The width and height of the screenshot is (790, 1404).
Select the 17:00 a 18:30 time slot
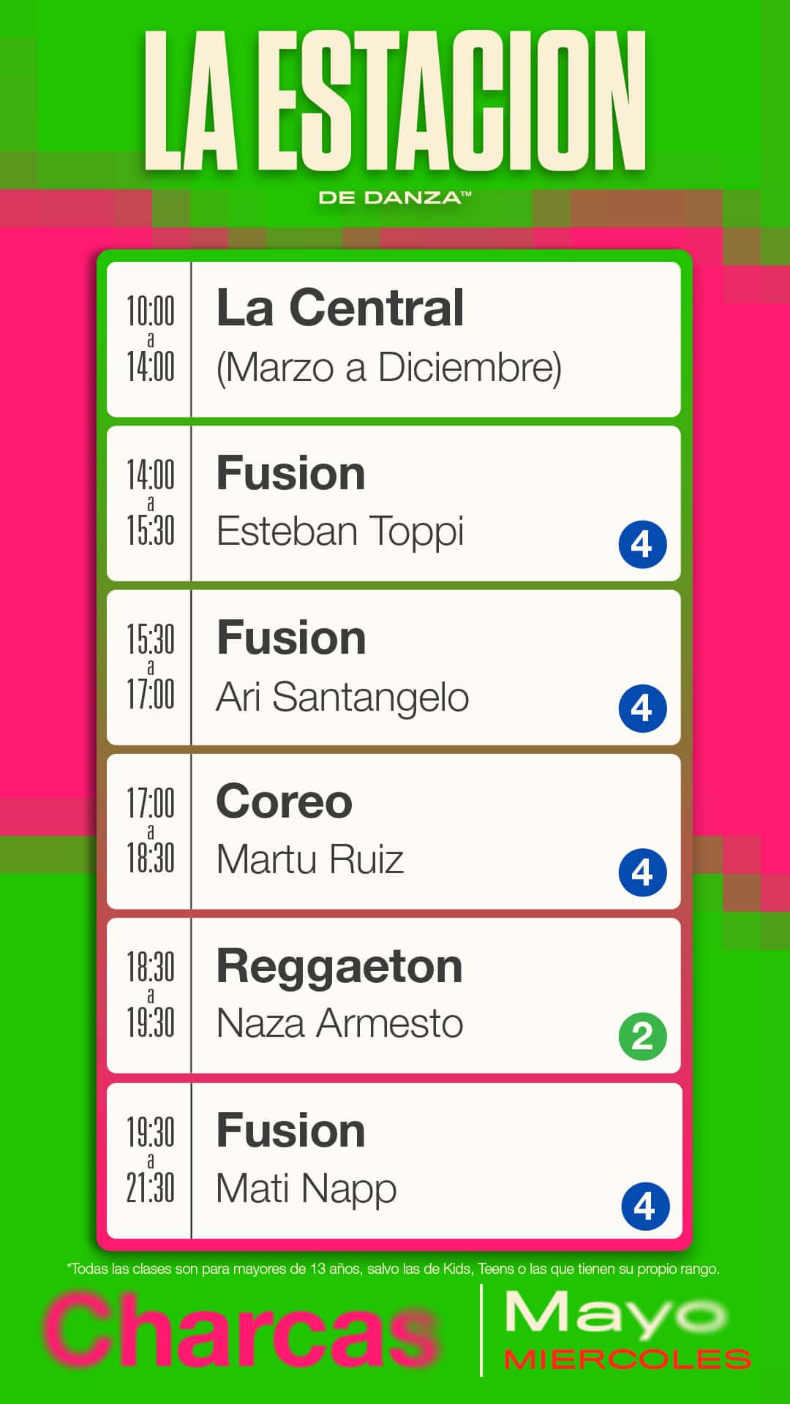pyautogui.click(x=151, y=831)
